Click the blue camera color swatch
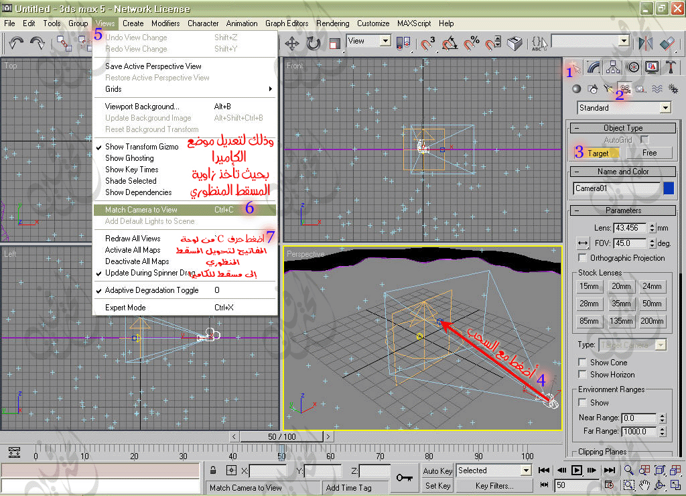Viewport: 686px width, 496px height. [669, 188]
